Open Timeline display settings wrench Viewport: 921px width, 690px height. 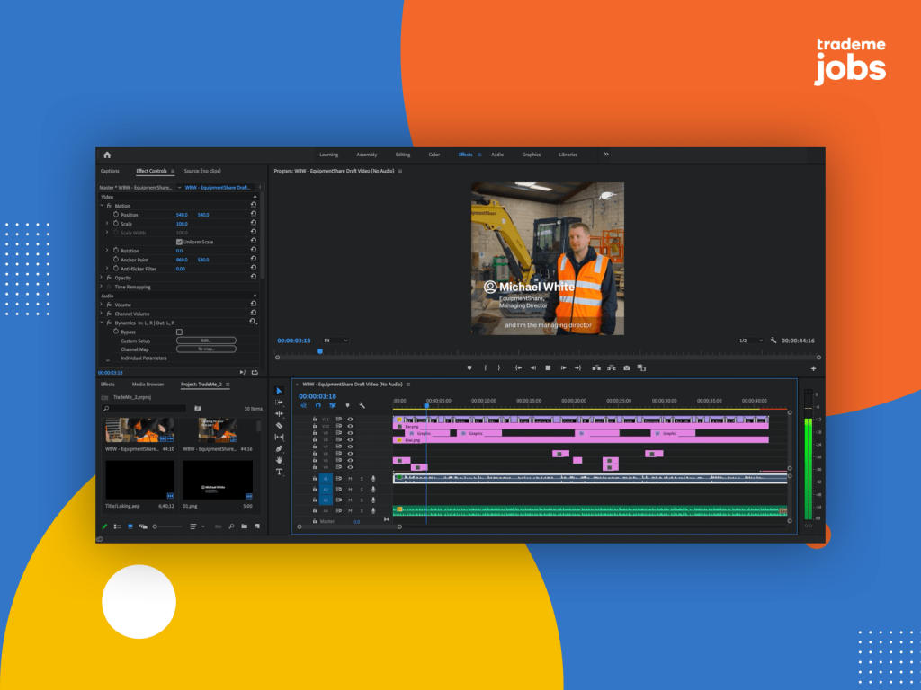[x=362, y=405]
